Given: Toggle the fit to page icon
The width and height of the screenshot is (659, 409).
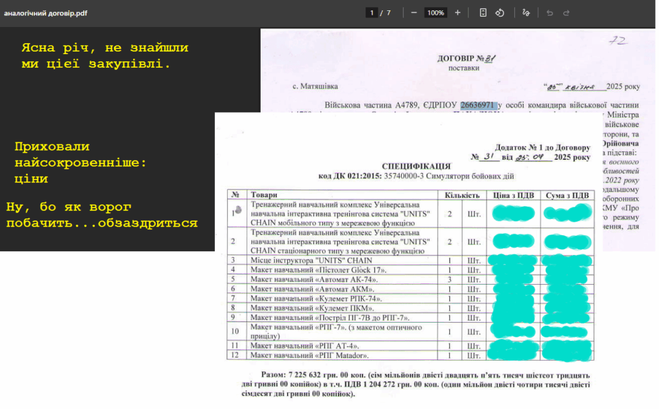Looking at the screenshot, I should [483, 13].
